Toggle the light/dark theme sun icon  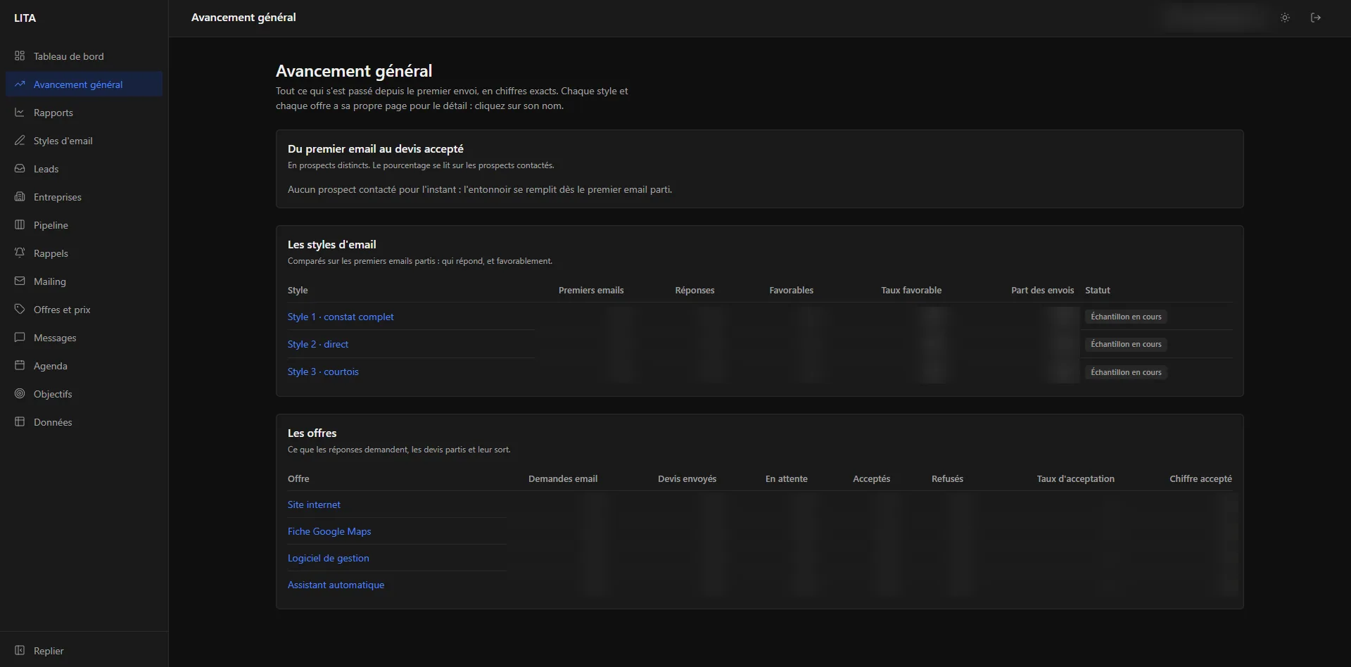point(1285,18)
